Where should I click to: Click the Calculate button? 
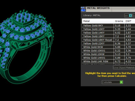coord(112,82)
